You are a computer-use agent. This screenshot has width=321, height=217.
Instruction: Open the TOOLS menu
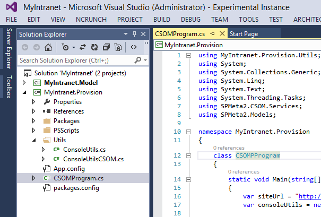coord(248,20)
